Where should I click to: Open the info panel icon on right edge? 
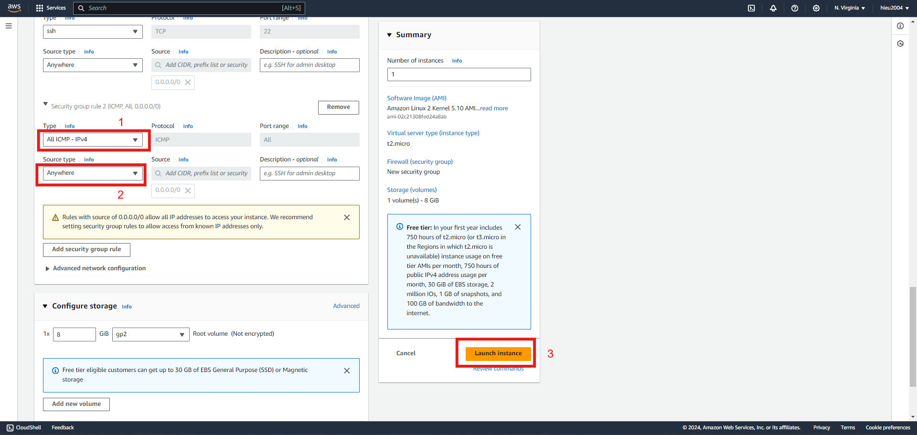point(900,26)
